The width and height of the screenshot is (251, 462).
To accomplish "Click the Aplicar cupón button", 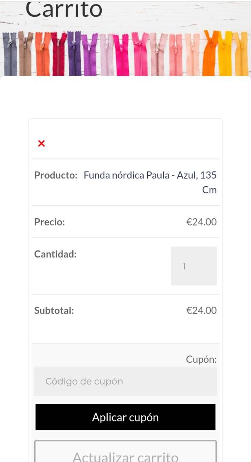I will pos(126,417).
